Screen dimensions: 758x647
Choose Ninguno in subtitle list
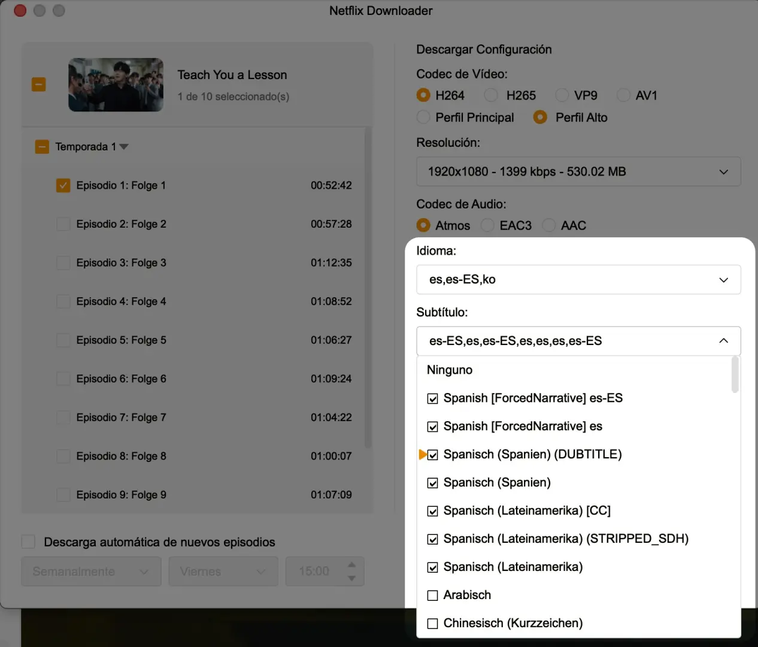pos(450,370)
